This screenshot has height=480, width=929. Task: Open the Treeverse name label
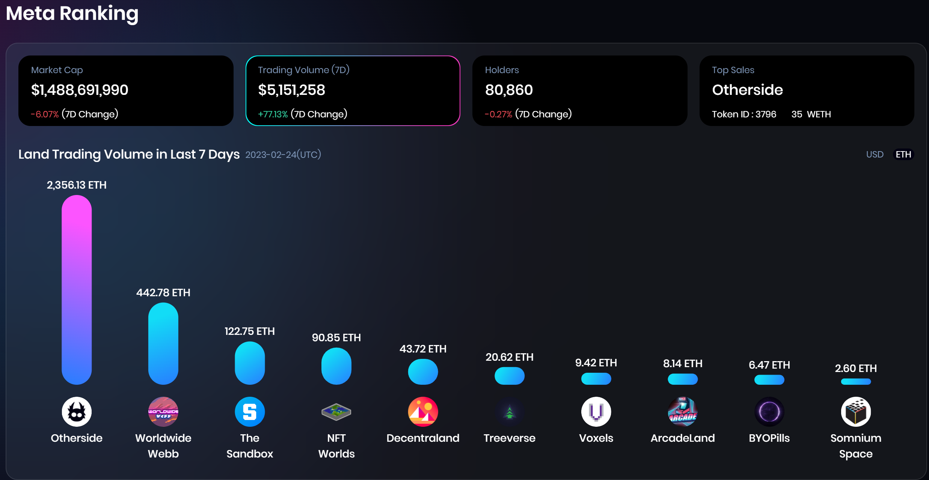pos(510,438)
